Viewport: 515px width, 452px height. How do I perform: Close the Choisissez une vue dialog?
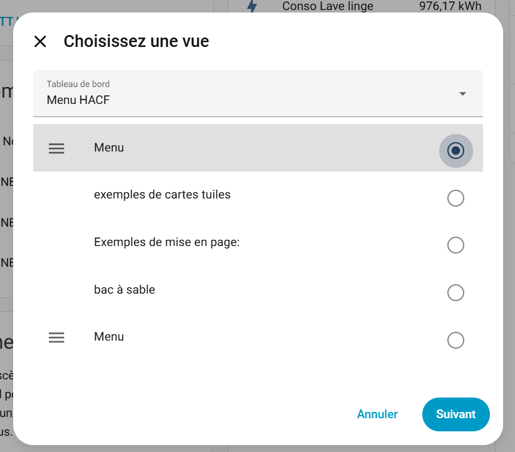(40, 42)
